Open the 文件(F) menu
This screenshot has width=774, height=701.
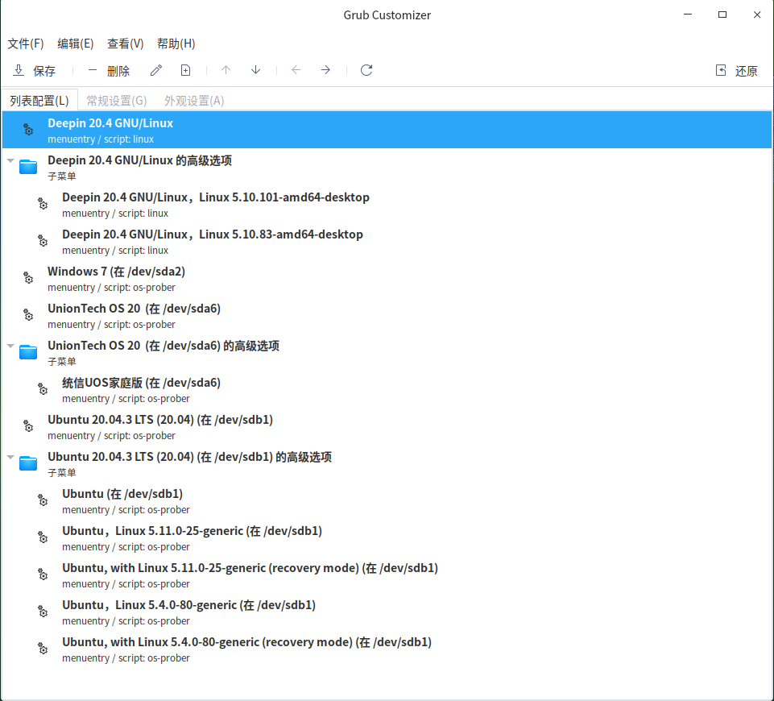click(x=25, y=44)
